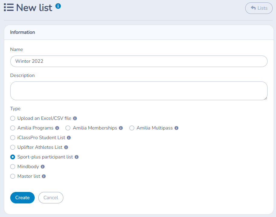Click info icon next to Uplifter Athletes List
The height and width of the screenshot is (217, 276).
point(66,147)
